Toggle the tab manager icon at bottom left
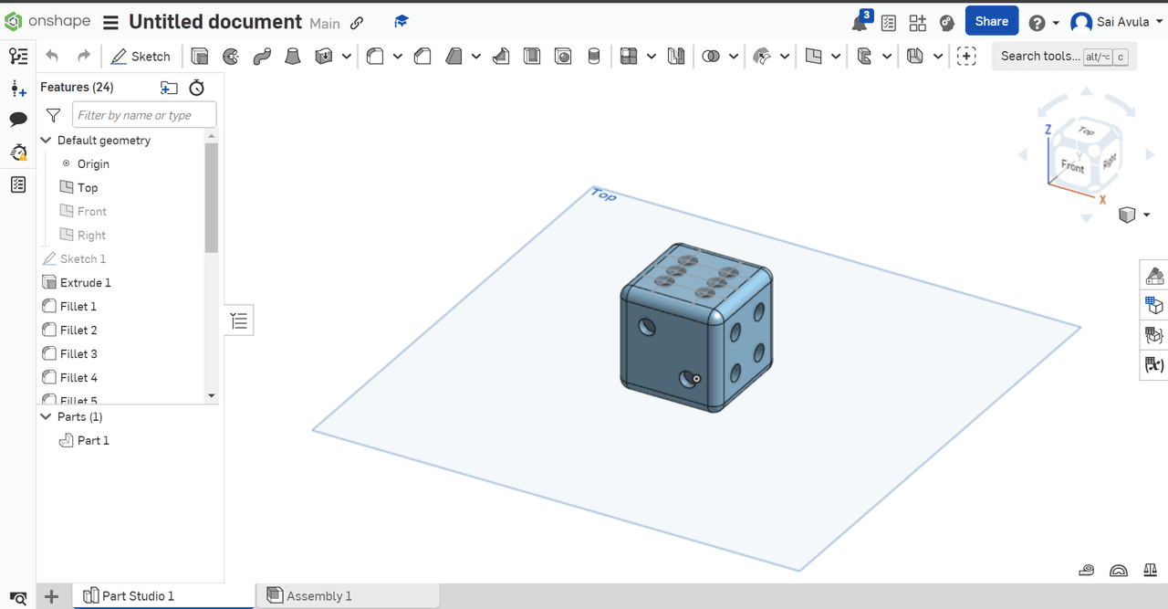Image resolution: width=1168 pixels, height=609 pixels. [x=18, y=597]
